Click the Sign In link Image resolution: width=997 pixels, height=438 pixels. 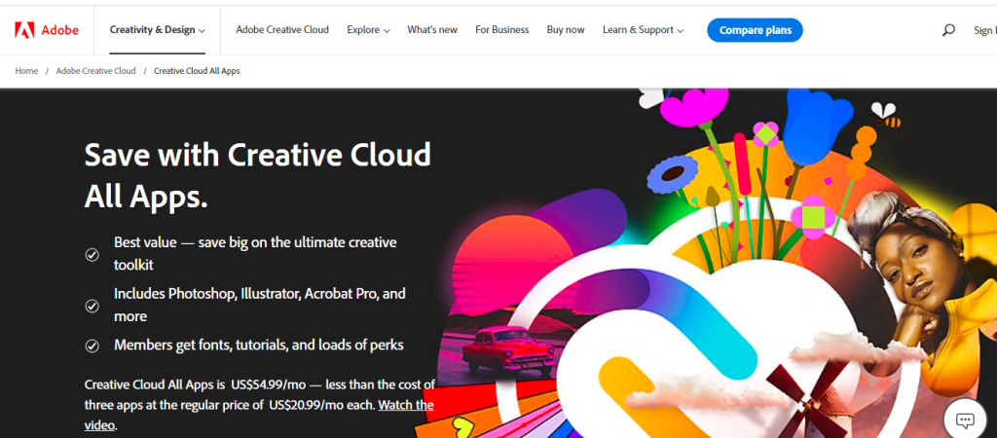point(985,30)
